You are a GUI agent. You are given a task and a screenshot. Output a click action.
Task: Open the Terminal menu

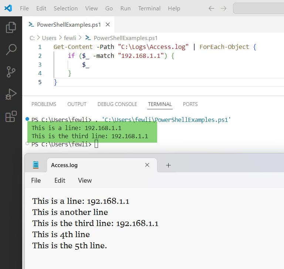[149, 9]
